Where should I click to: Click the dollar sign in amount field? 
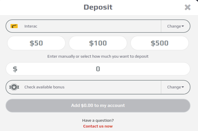(15, 69)
